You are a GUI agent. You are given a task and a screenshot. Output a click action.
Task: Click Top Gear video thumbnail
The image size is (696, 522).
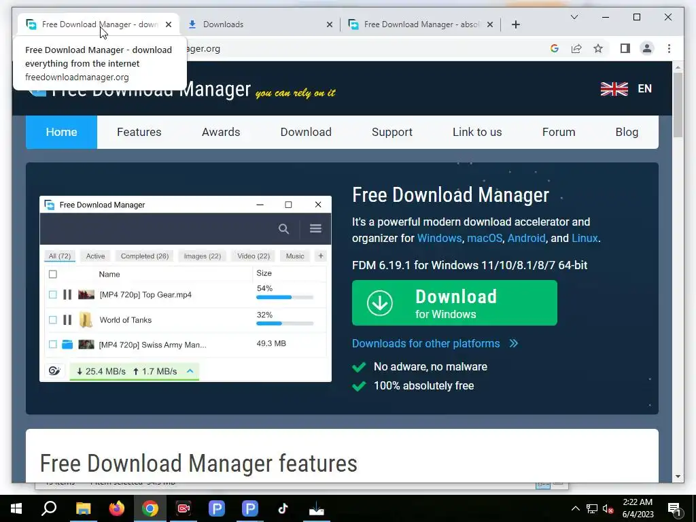[86, 295]
